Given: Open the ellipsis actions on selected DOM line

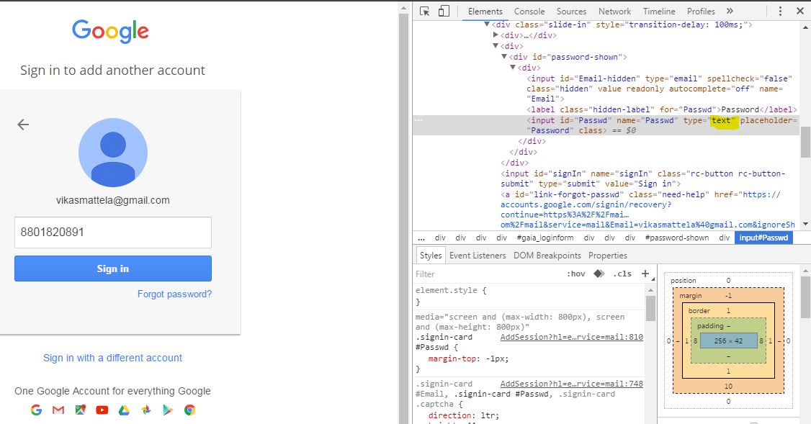Looking at the screenshot, I should (x=418, y=120).
